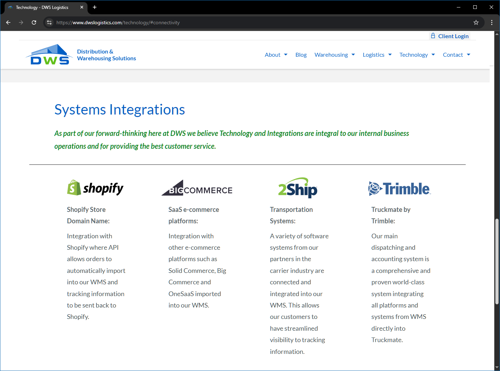Reload the current page

pyautogui.click(x=34, y=22)
